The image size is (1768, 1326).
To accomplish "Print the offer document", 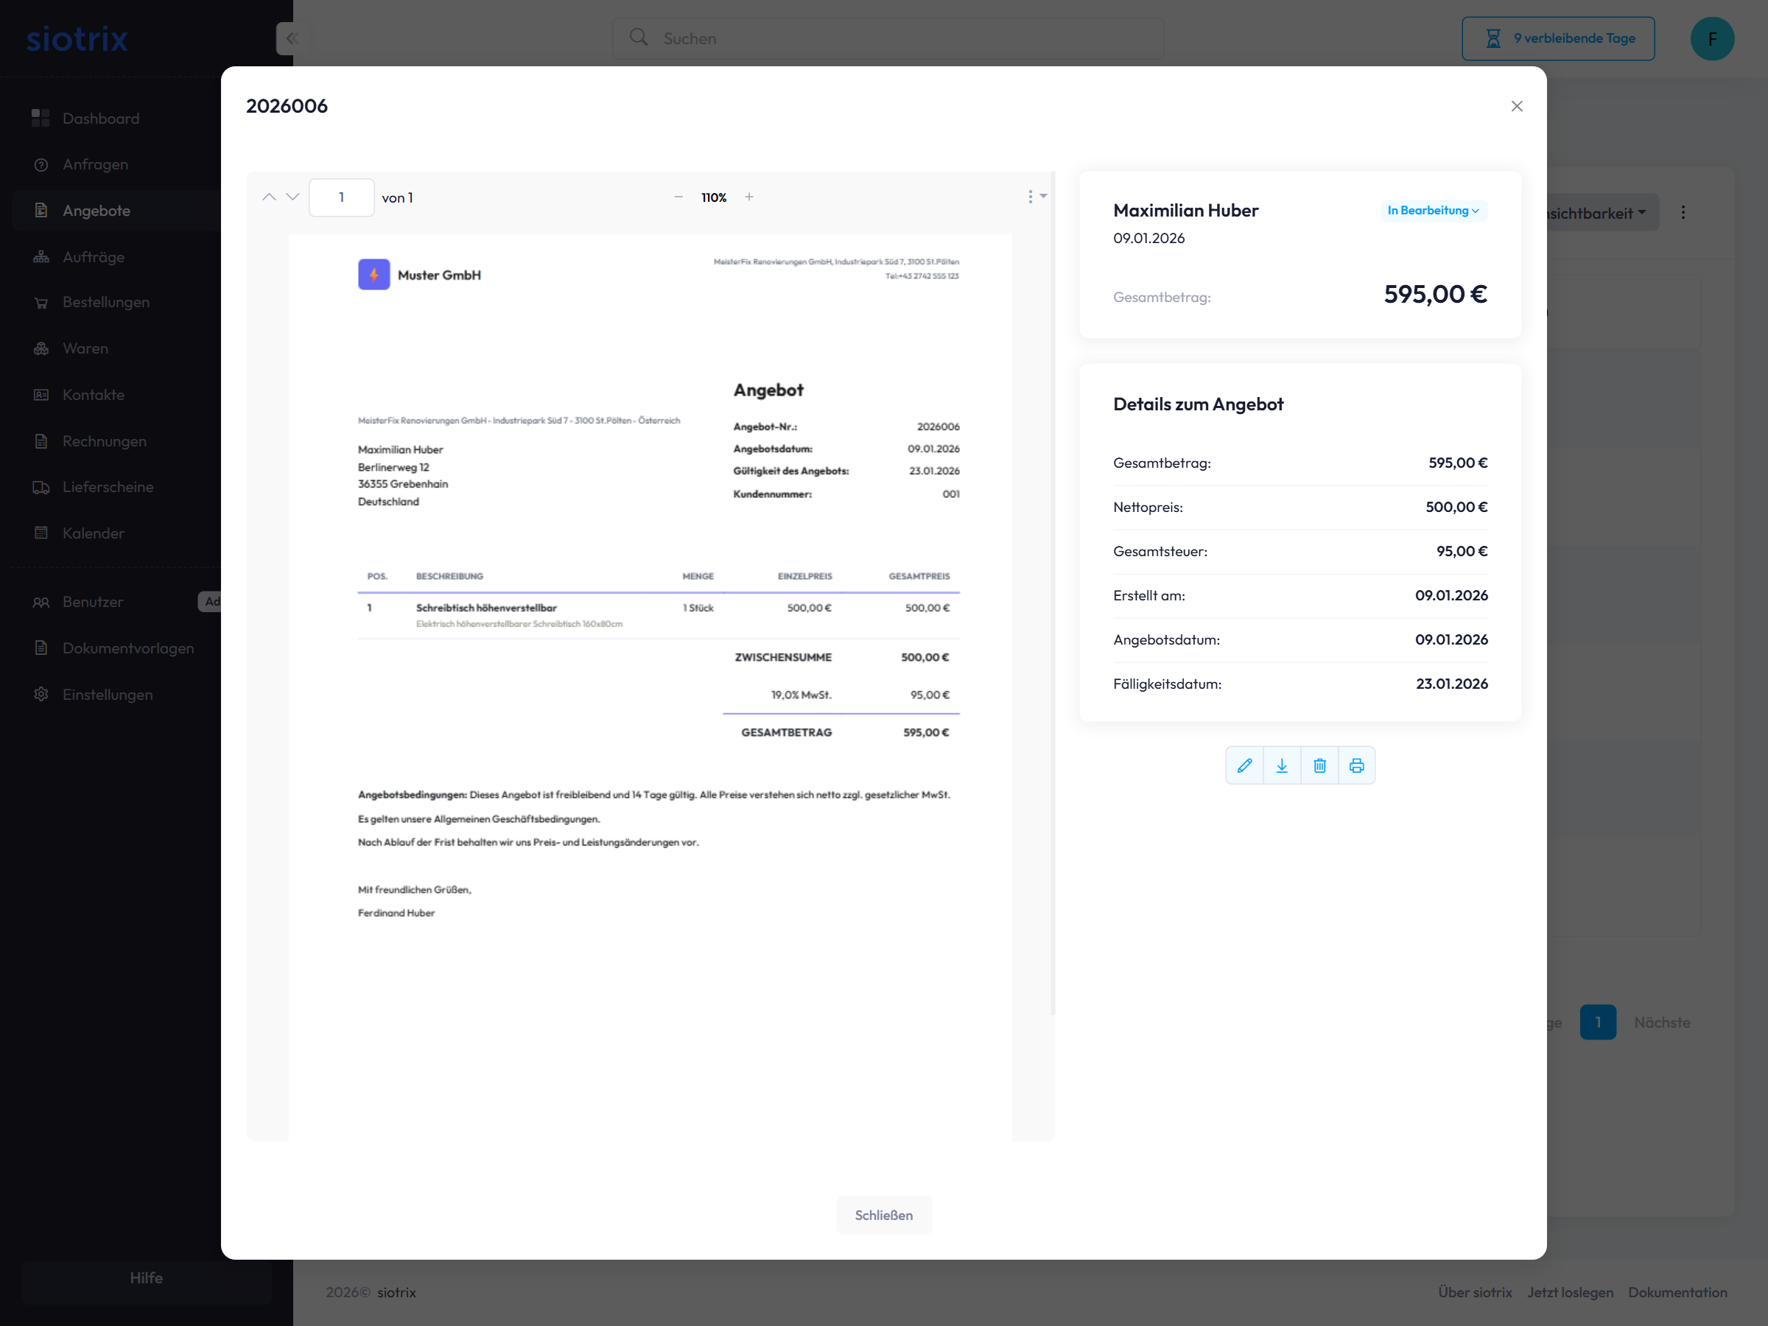I will tap(1356, 765).
